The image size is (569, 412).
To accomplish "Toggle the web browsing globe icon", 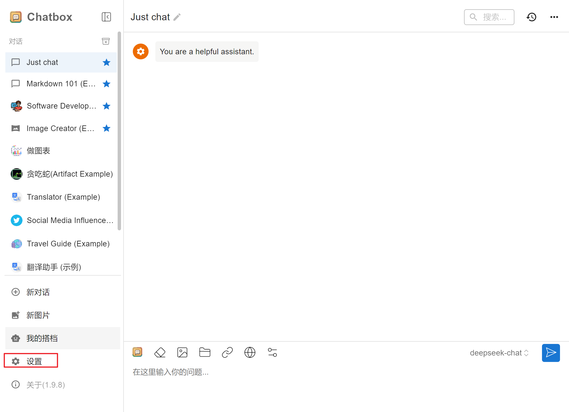I will 250,352.
